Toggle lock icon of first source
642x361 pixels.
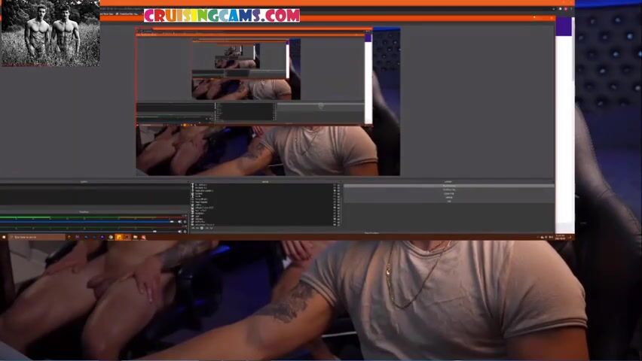[x=338, y=185]
